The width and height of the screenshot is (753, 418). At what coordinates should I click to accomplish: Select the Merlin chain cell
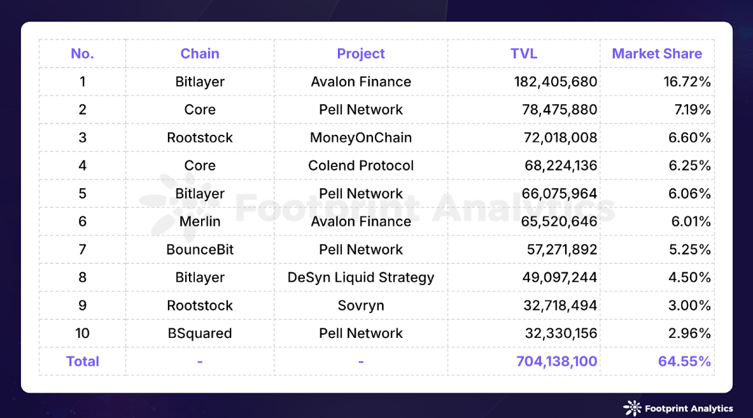[200, 221]
